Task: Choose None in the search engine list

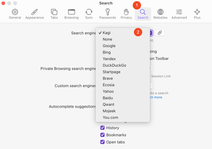Action: [123, 39]
